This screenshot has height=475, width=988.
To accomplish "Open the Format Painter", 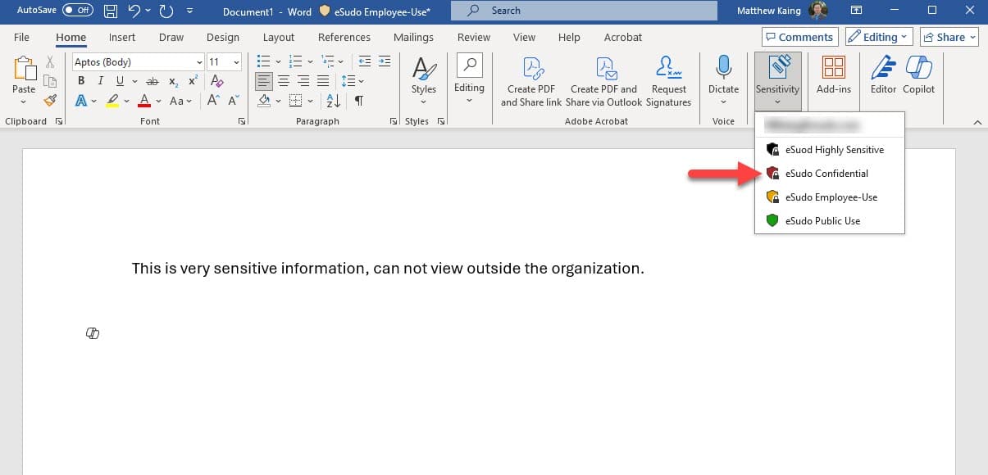I will click(x=49, y=100).
